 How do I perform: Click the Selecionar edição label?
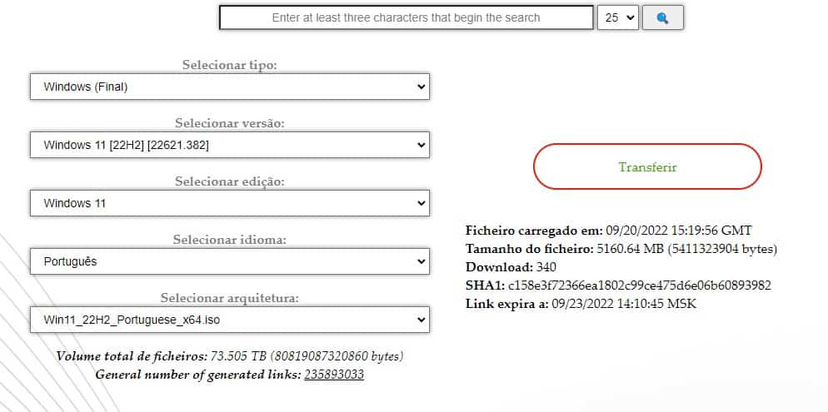[230, 181]
